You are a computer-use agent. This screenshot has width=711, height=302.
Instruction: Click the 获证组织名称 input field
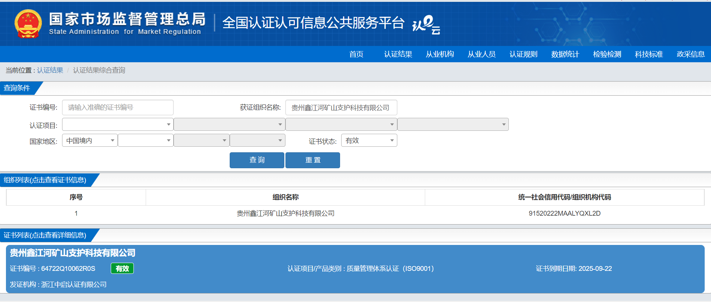click(341, 107)
